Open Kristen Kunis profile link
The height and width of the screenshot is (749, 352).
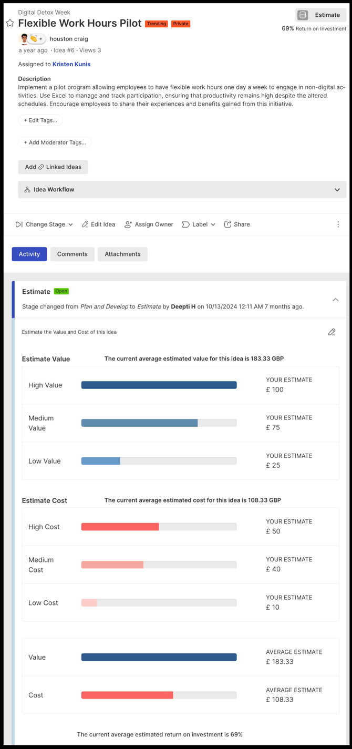click(71, 64)
